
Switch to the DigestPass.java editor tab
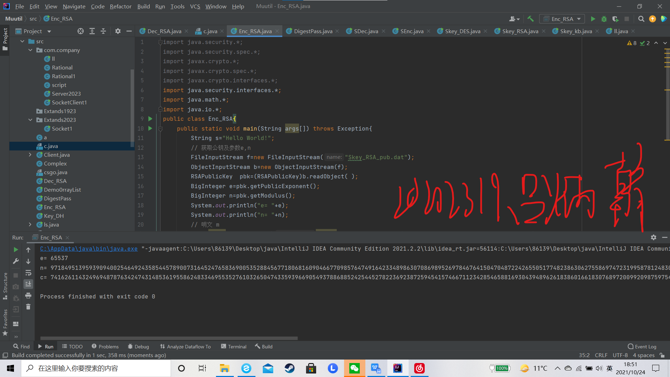pyautogui.click(x=313, y=31)
